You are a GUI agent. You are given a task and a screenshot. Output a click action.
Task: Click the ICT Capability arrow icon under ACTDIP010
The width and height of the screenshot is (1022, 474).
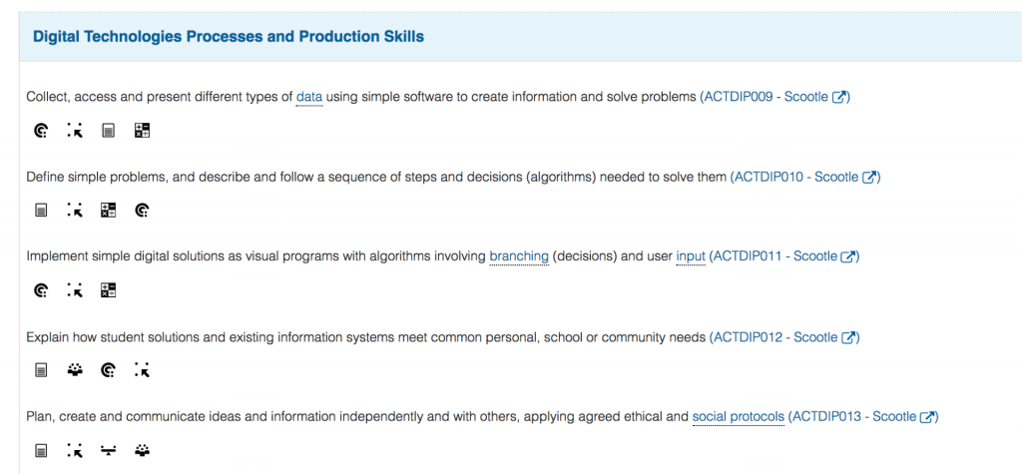(x=74, y=210)
